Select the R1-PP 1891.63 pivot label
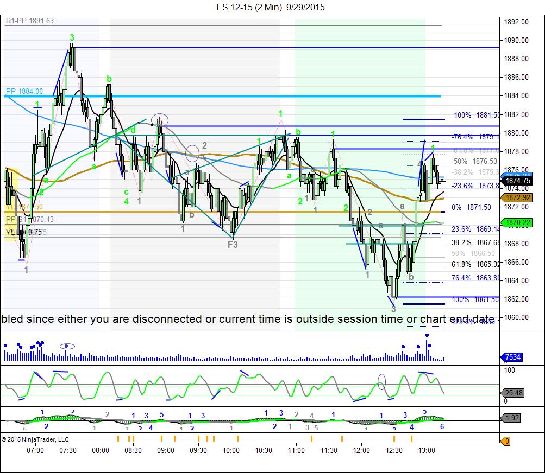Screen dimensions: 545x473 (30, 21)
